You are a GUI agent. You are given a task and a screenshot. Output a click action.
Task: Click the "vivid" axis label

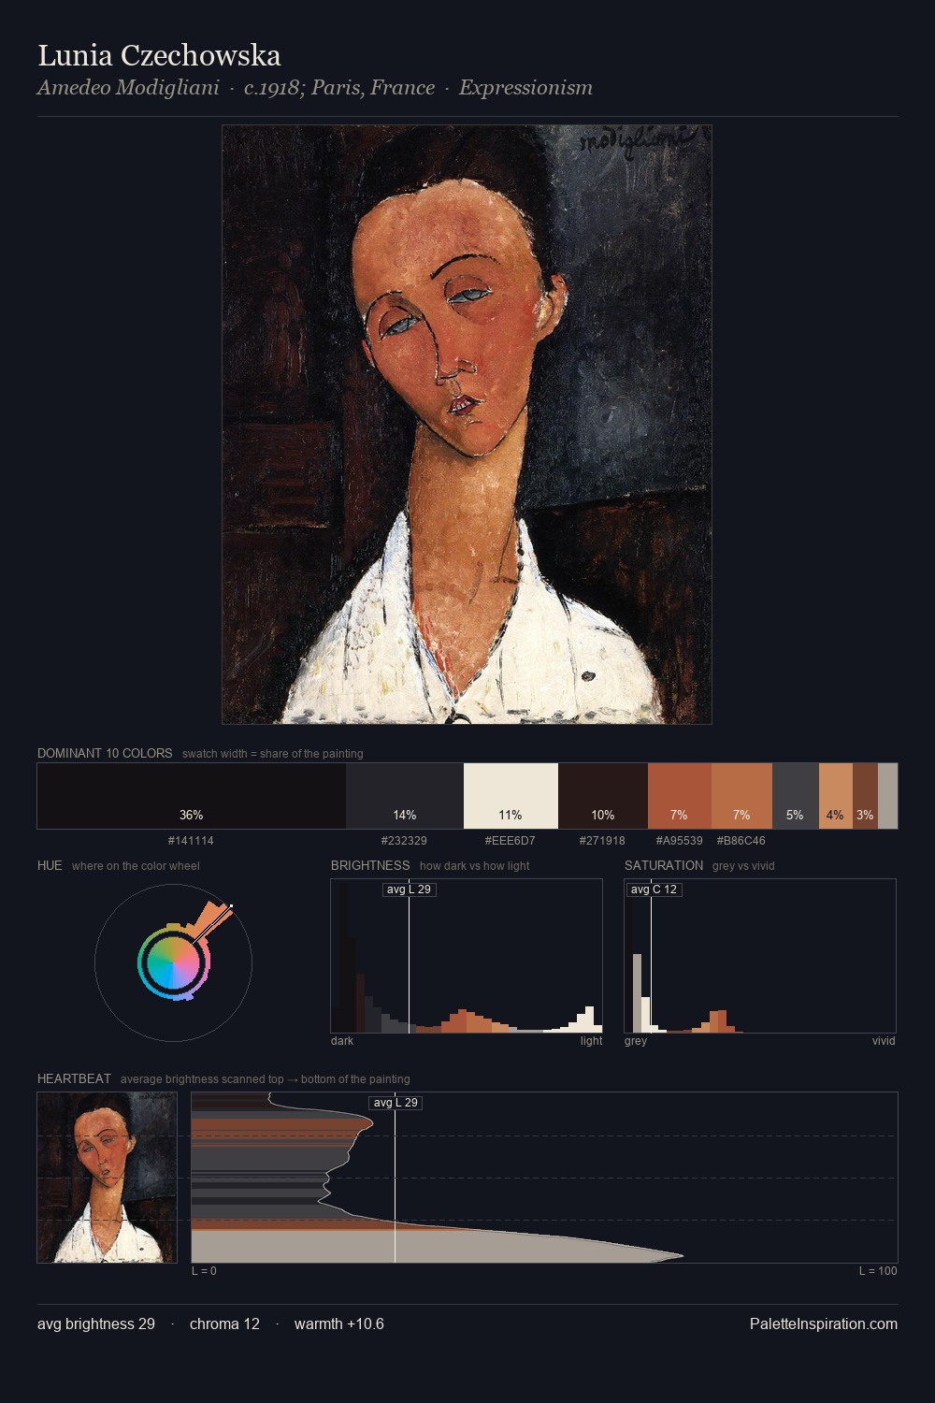coord(884,1041)
